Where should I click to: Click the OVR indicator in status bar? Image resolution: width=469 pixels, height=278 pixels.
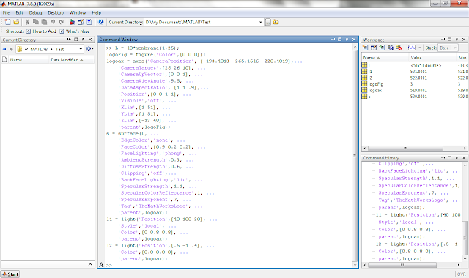tap(461, 274)
